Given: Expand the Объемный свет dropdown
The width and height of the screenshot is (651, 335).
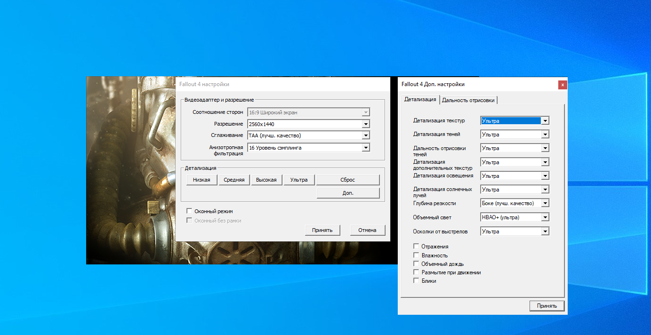Looking at the screenshot, I should coord(545,217).
